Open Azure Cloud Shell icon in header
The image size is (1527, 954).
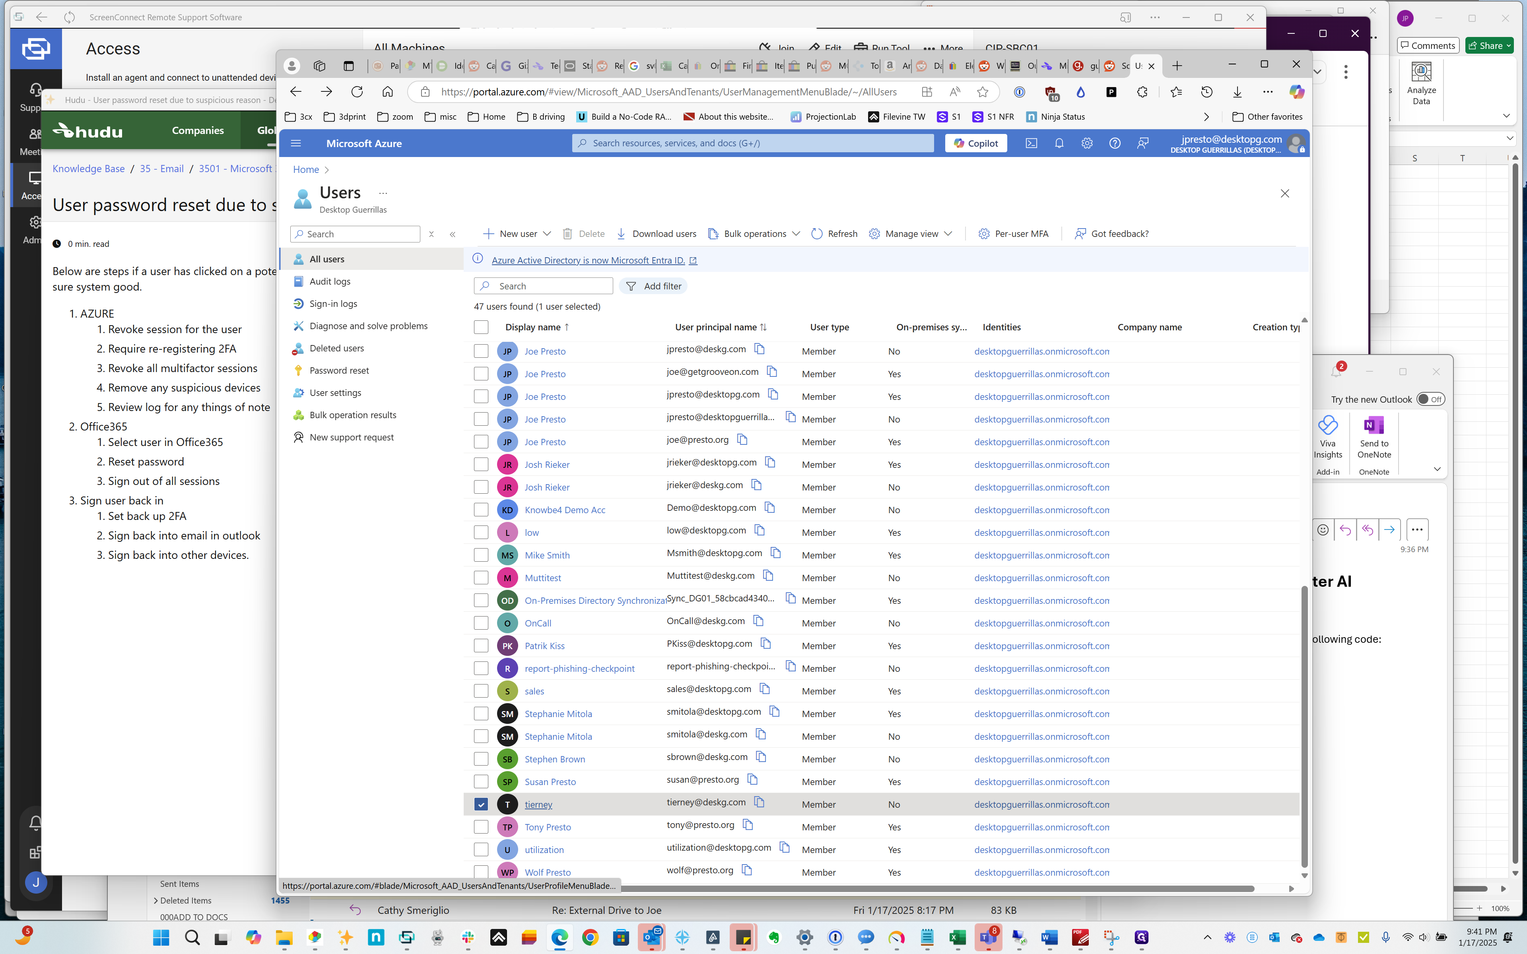point(1031,143)
